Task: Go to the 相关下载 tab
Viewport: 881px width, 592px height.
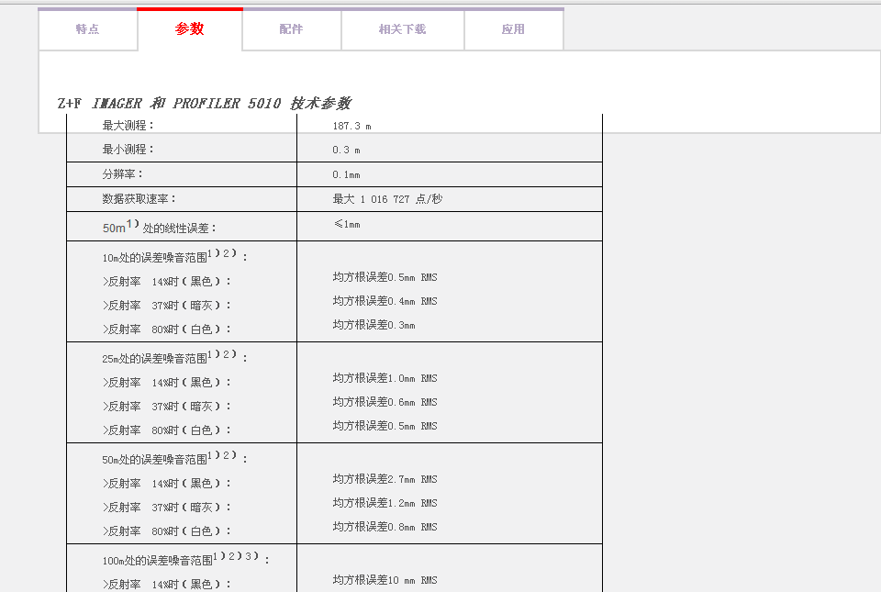Action: 402,29
